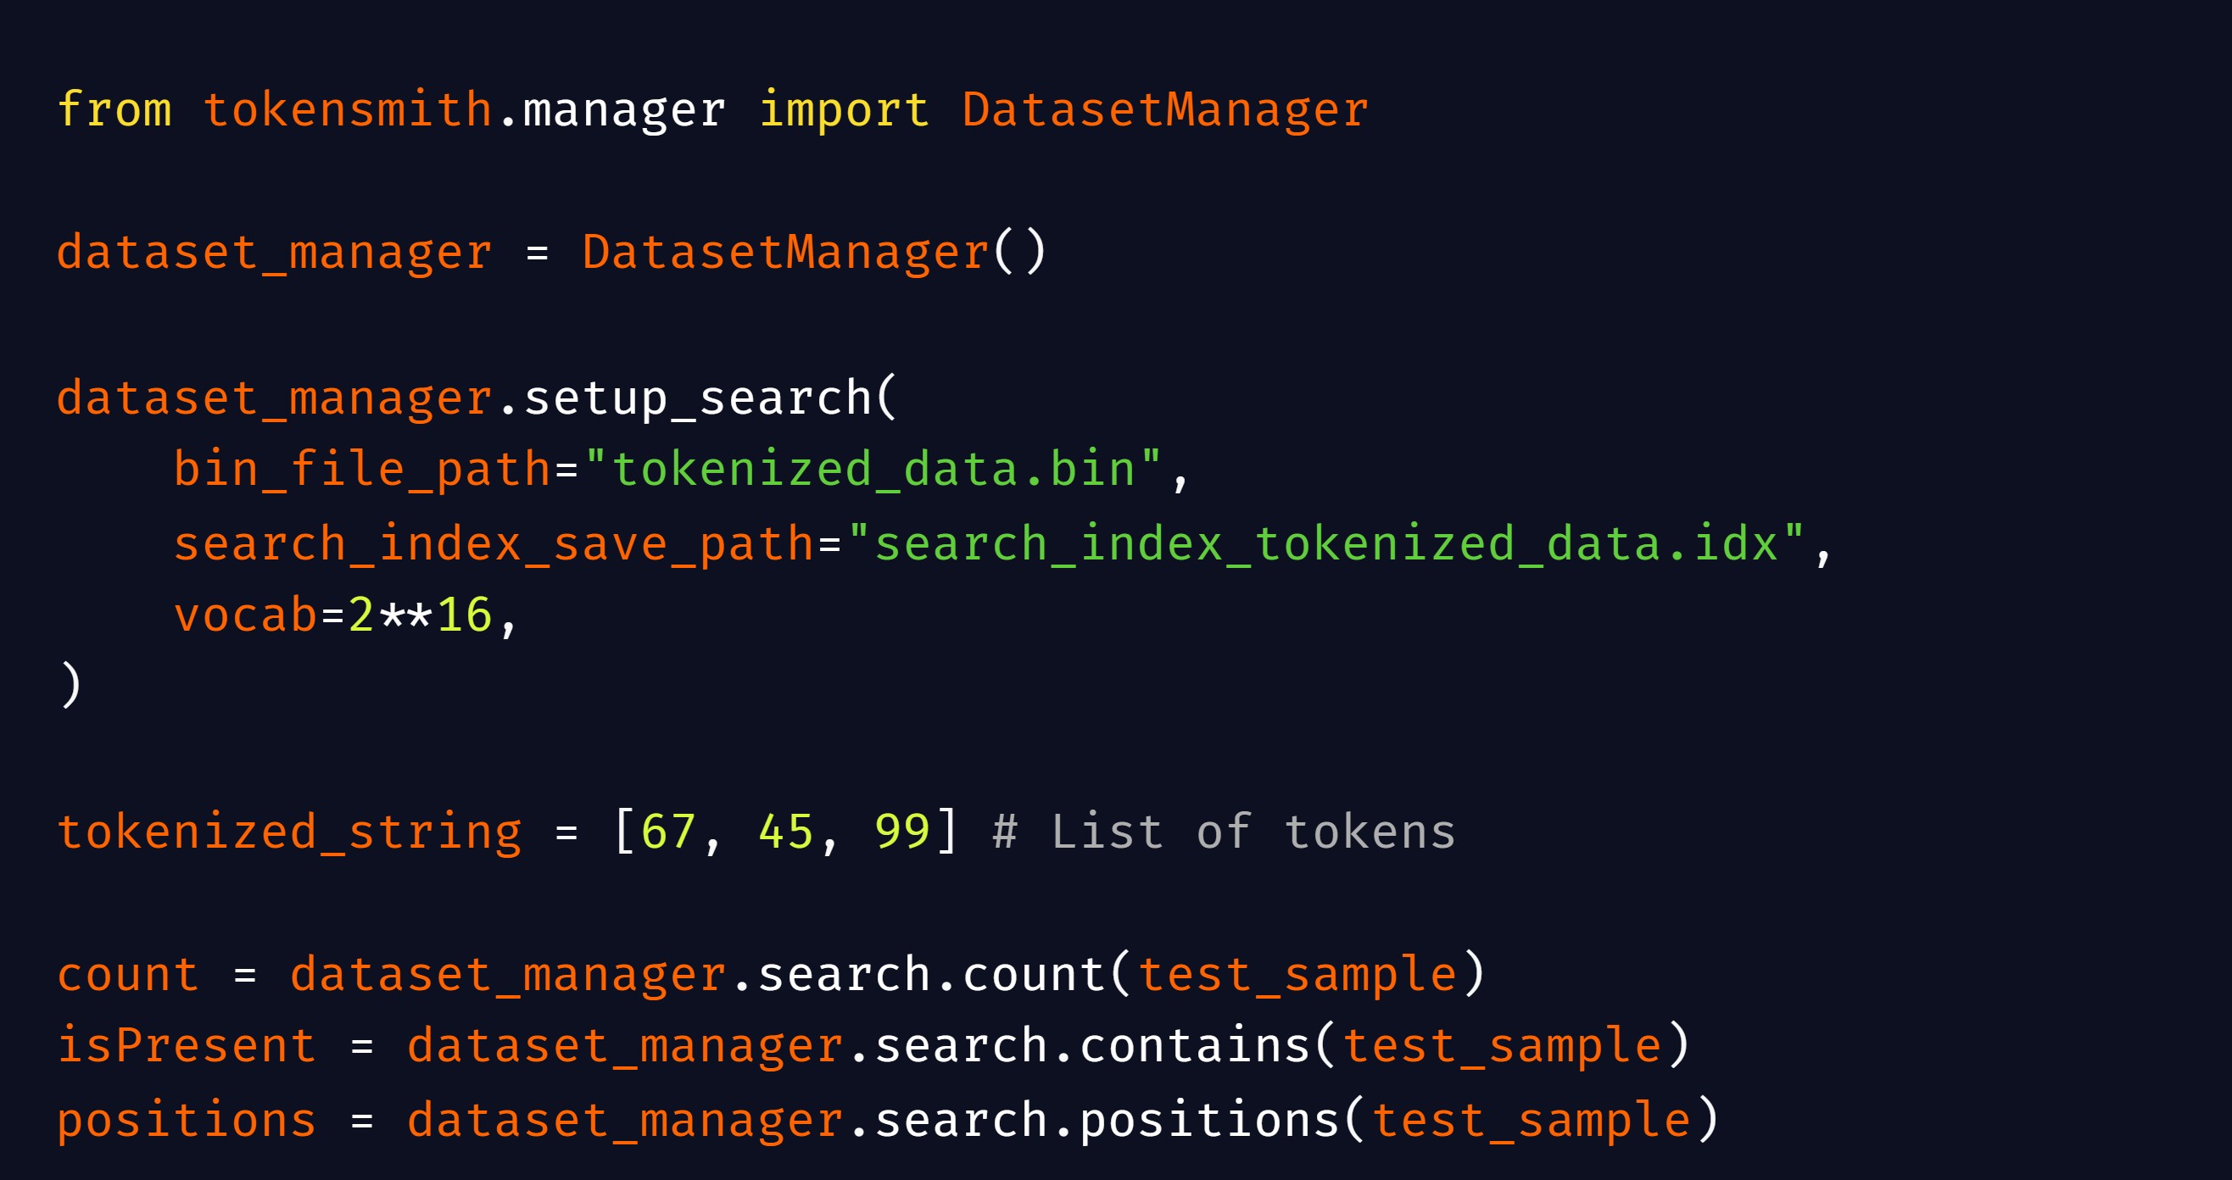Screen dimensions: 2232x1180
Task: Click the number 16 in the vocab exponent
Action: pyautogui.click(x=465, y=615)
